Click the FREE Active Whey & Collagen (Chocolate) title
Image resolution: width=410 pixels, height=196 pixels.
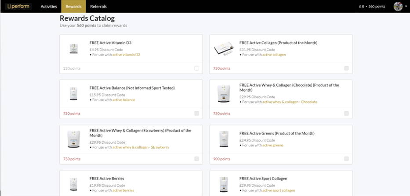pyautogui.click(x=289, y=88)
